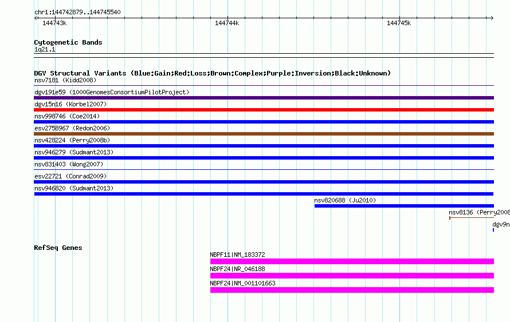Select the blue nsv998746 gain bar
The image size is (510, 322).
pos(264,122)
